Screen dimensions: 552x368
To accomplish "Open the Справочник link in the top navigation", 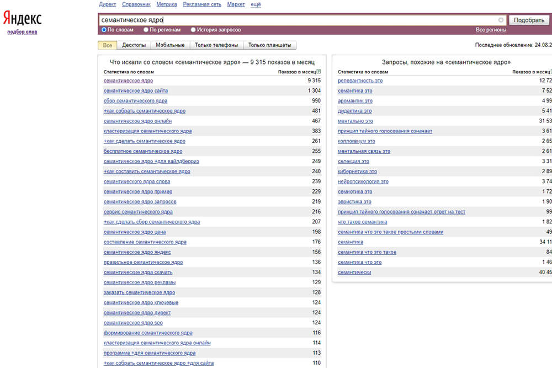I will (136, 4).
